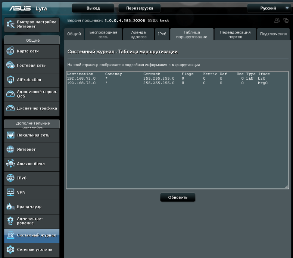Switch to the Беспроводная связь tab
Image resolution: width=293 pixels, height=258 pixels.
[x=103, y=34]
